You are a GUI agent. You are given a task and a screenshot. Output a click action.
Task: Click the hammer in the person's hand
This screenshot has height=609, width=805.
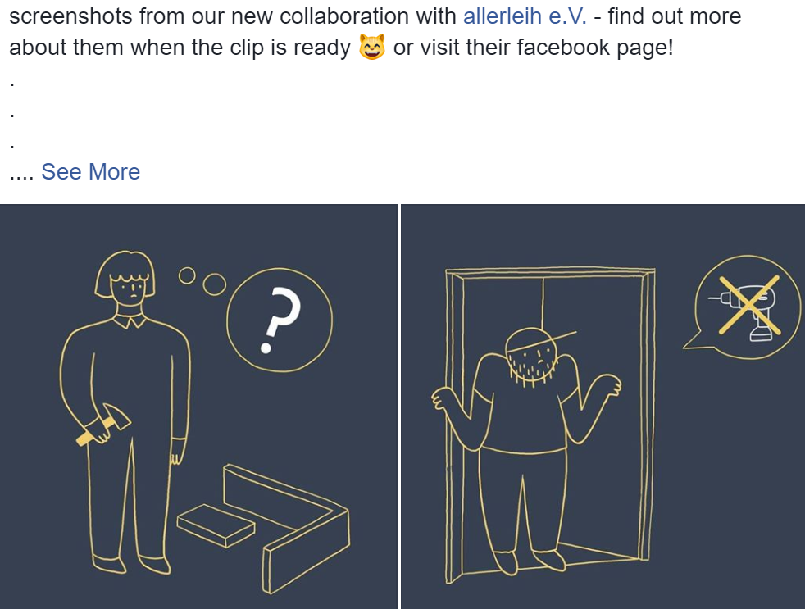pos(104,425)
